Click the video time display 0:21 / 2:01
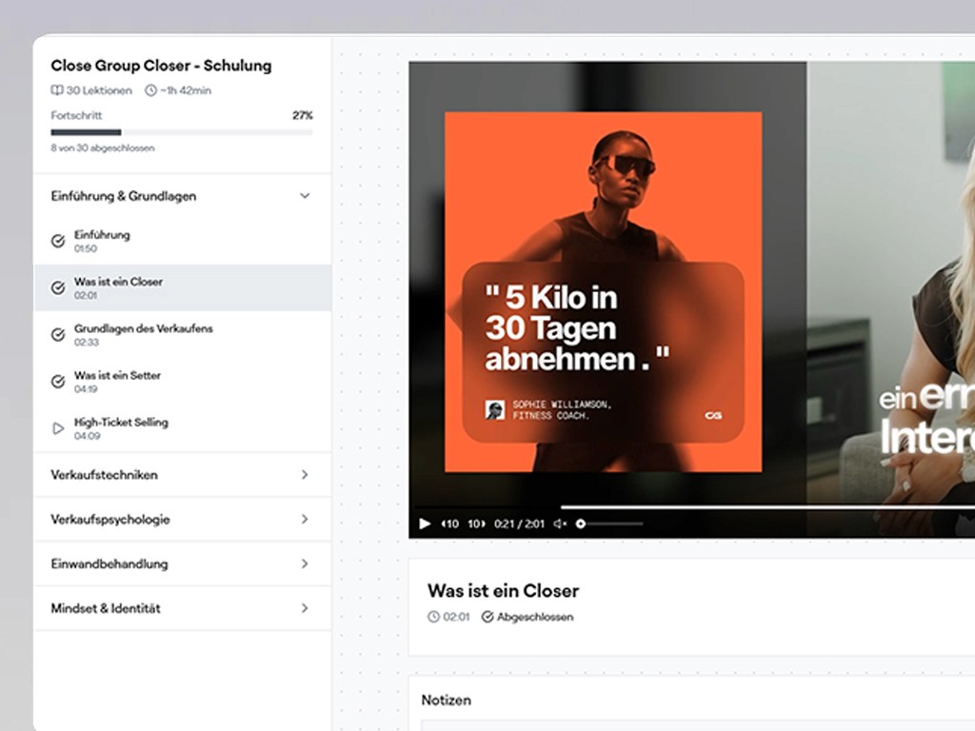This screenshot has width=975, height=731. tap(519, 524)
